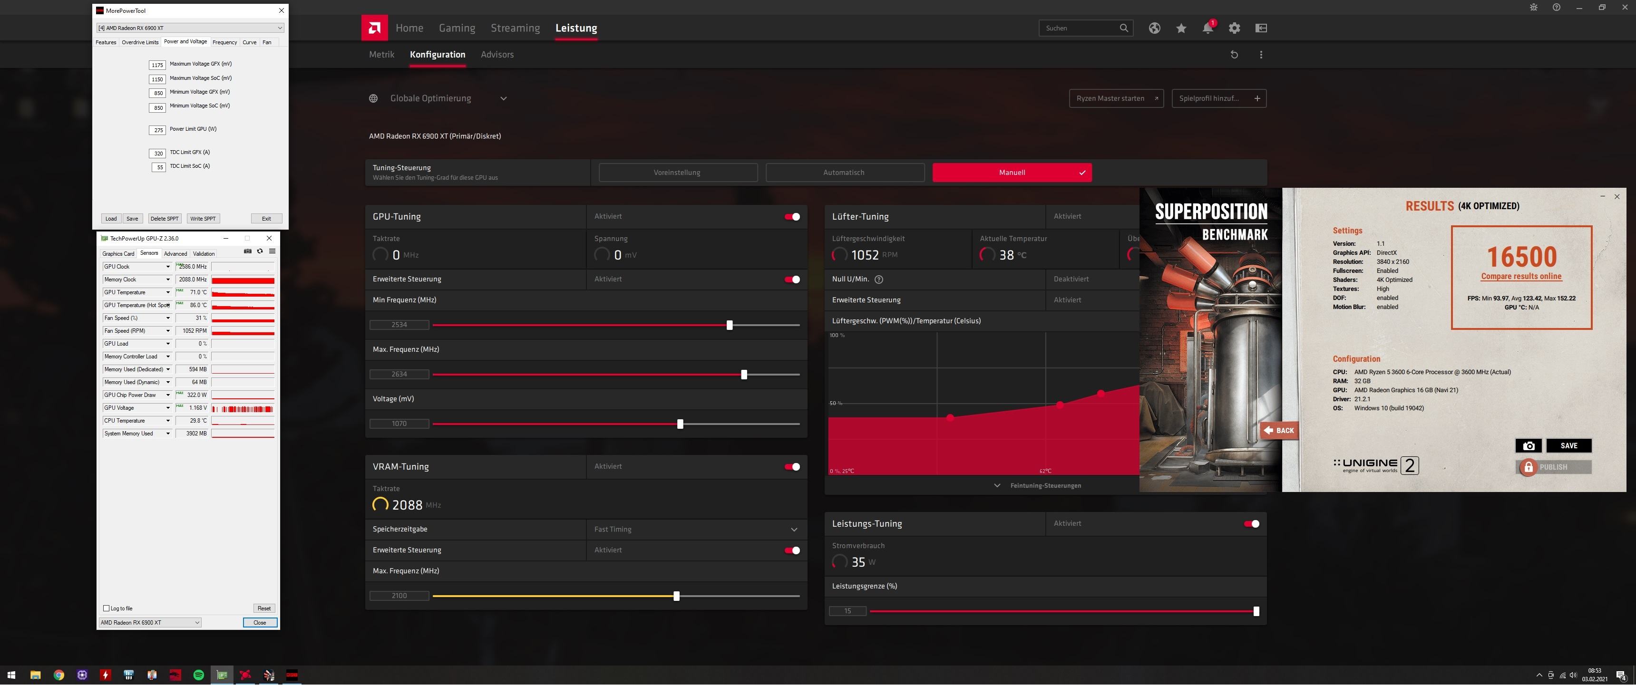Switch to the Gaming tab
This screenshot has height=685, width=1636.
tap(457, 28)
